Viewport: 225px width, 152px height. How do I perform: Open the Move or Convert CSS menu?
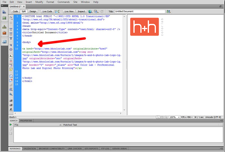(x=11, y=94)
